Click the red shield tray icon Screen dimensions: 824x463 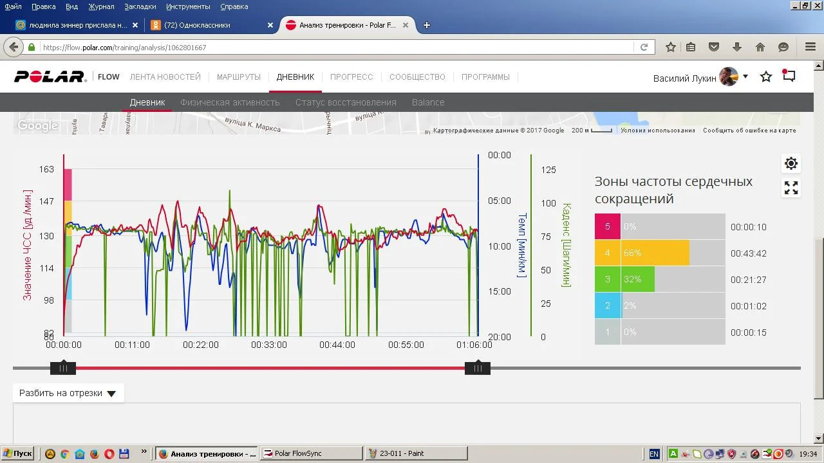(731, 453)
